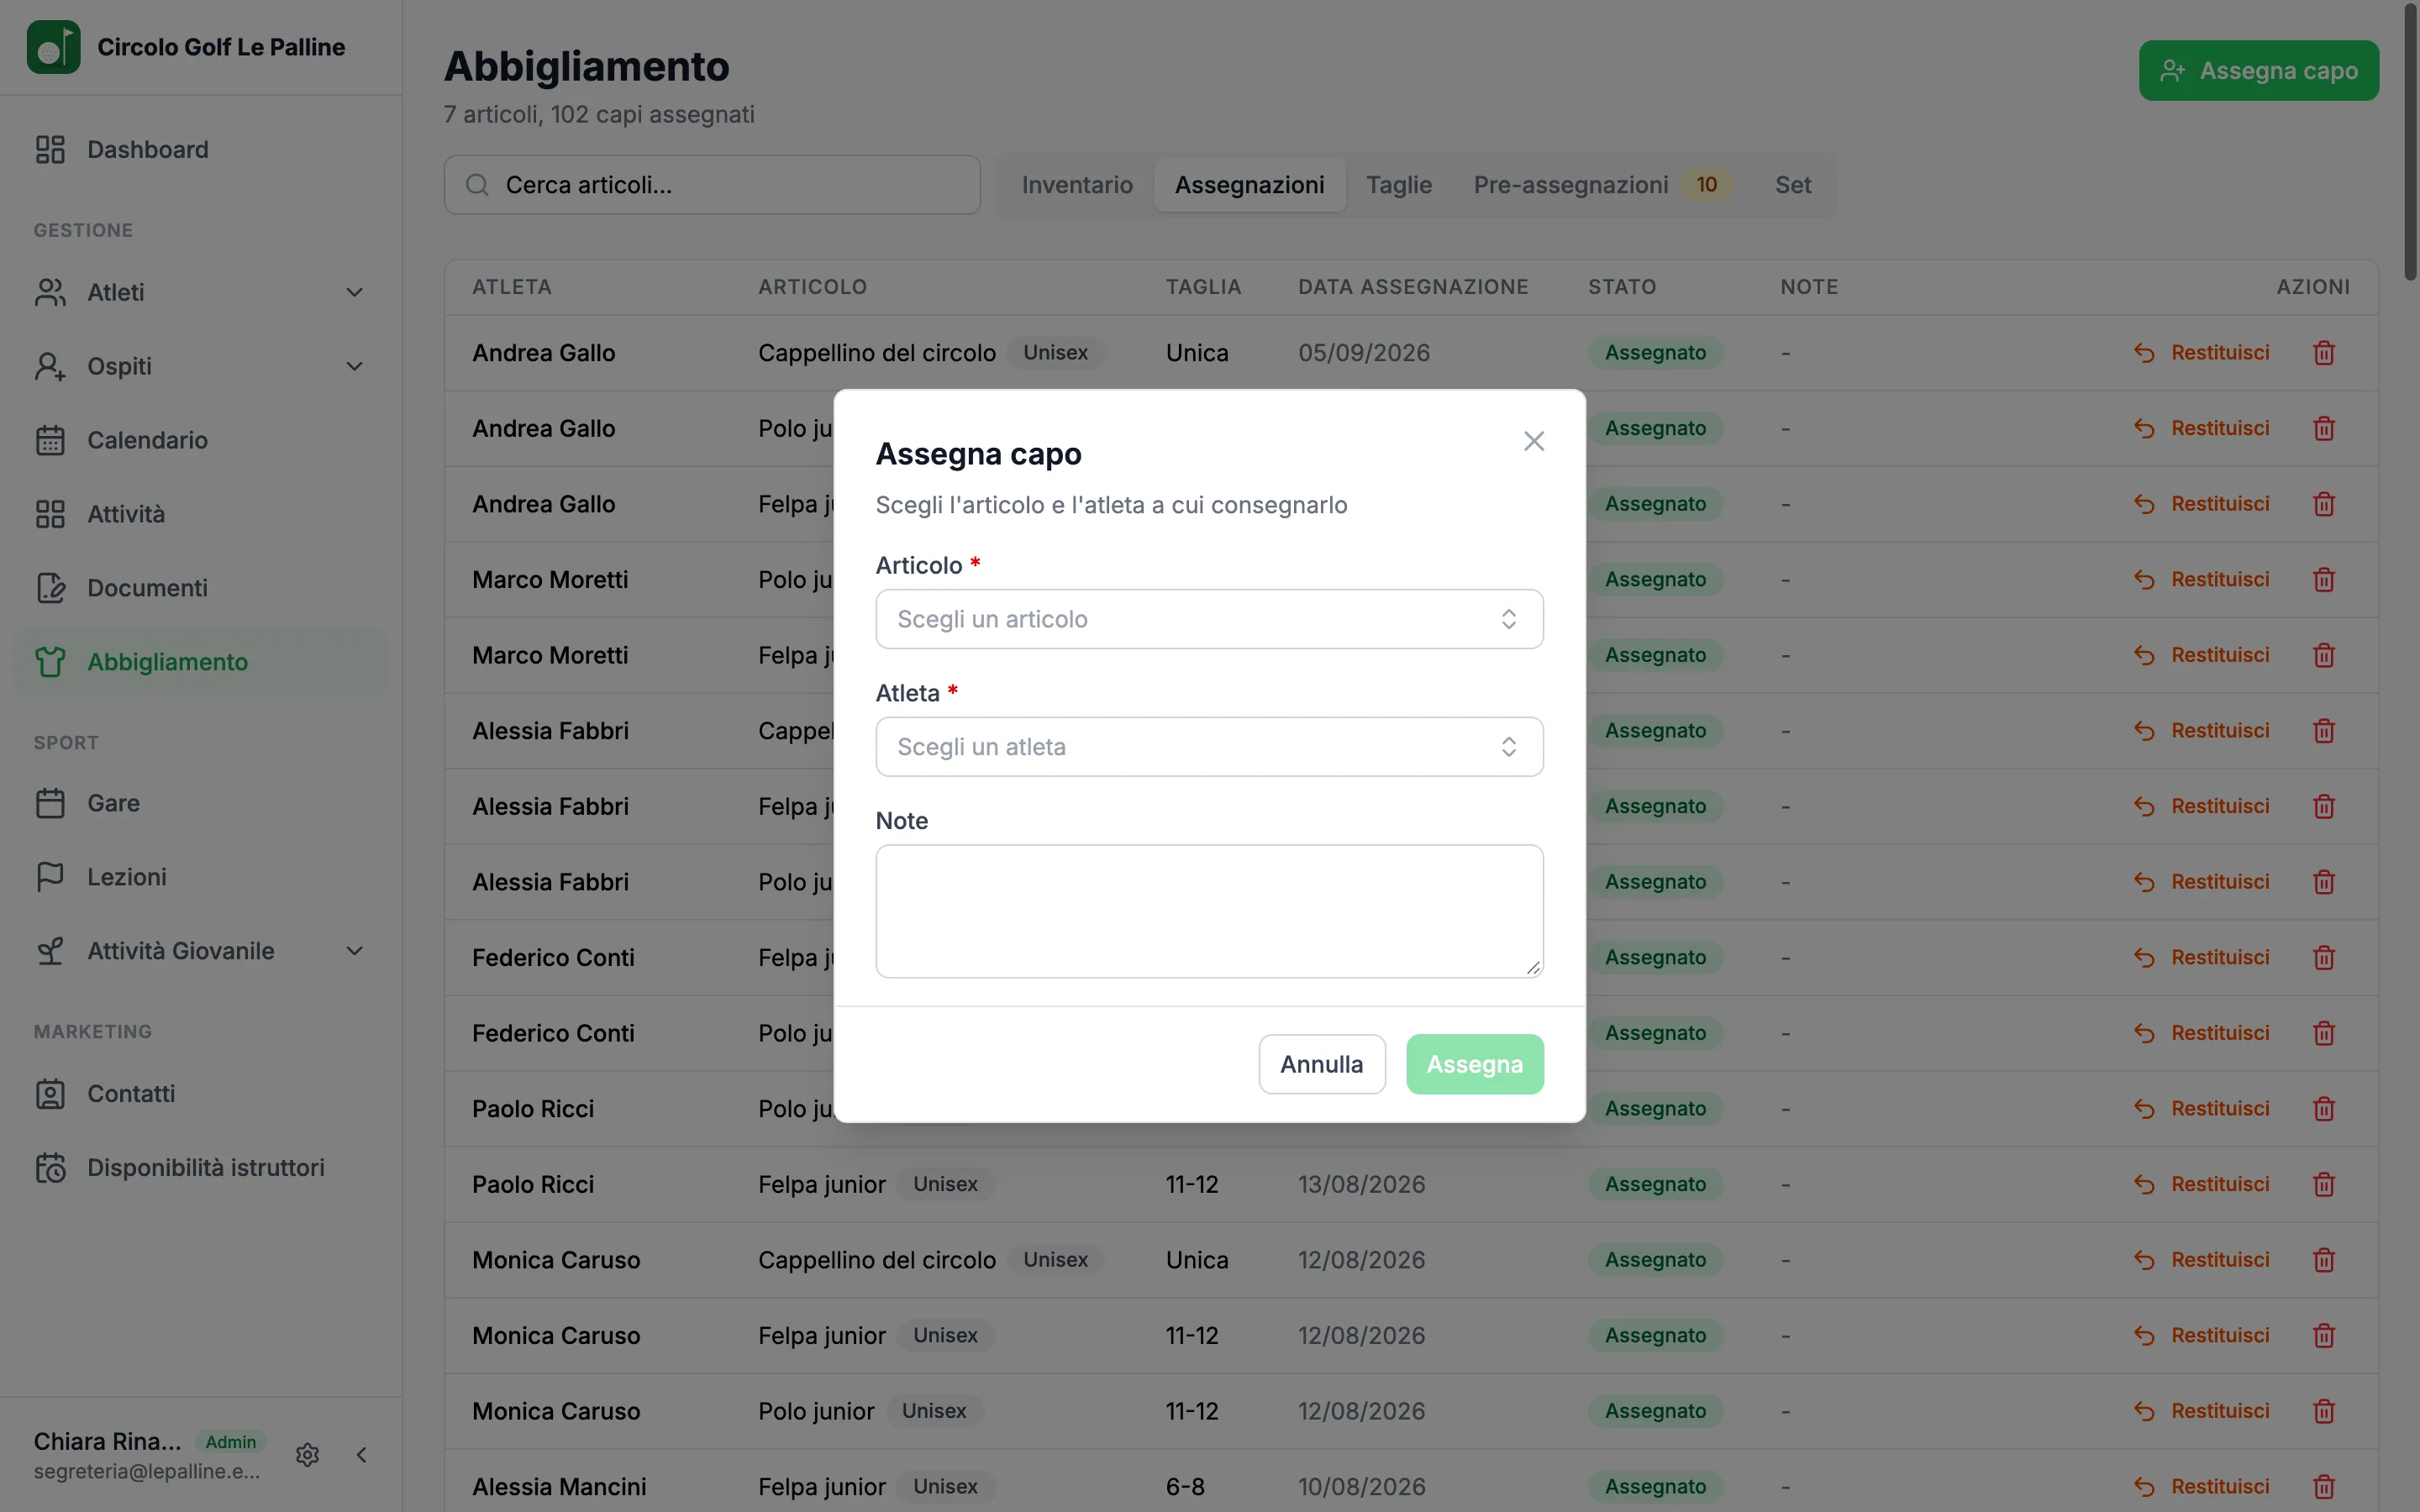Click the Assegna capo button
The height and width of the screenshot is (1512, 2420).
click(2258, 71)
